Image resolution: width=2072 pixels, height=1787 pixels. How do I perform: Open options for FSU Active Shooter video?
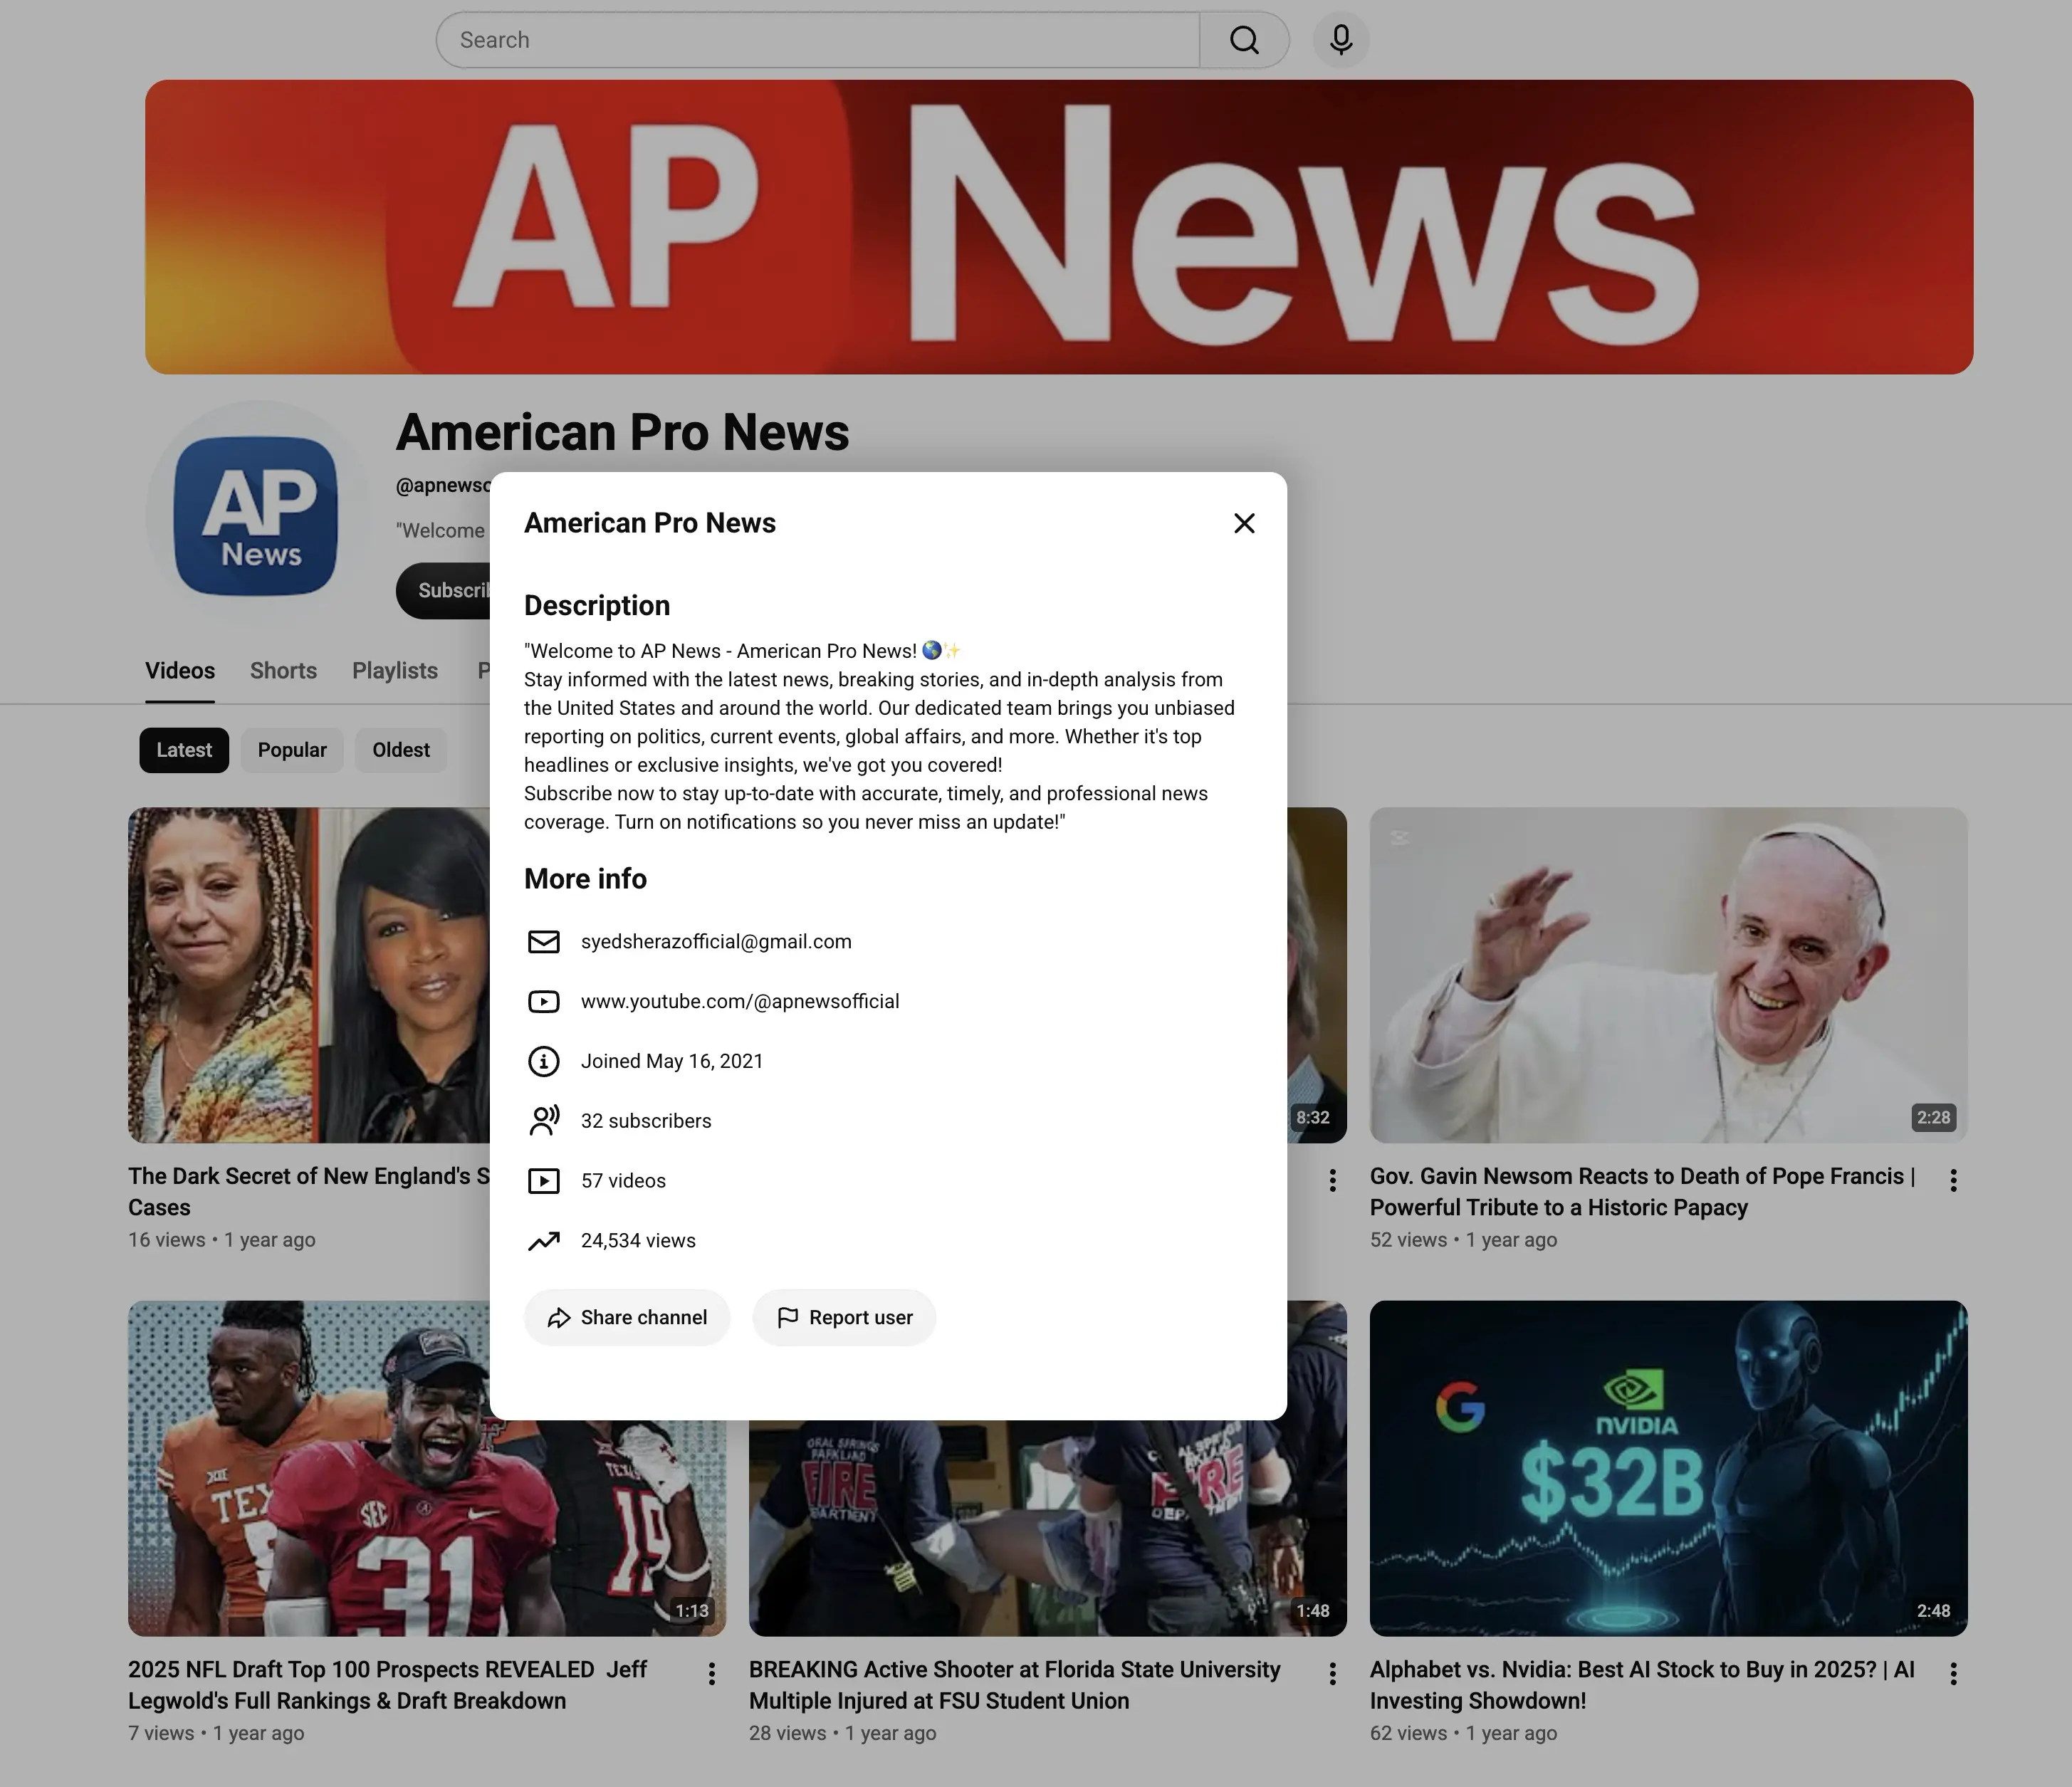click(1332, 1674)
